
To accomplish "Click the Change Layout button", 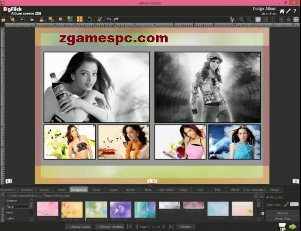I will pos(79,227).
